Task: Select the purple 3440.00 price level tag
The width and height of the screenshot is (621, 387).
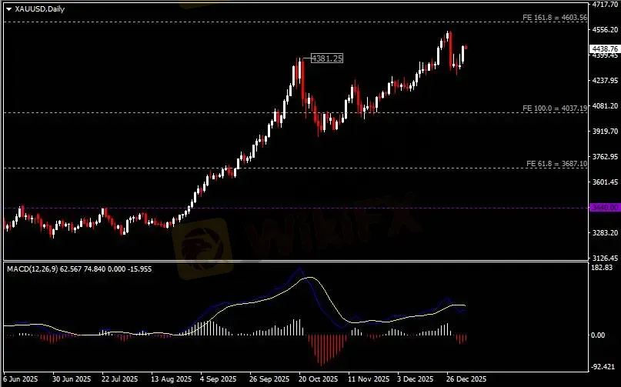Action: click(605, 208)
